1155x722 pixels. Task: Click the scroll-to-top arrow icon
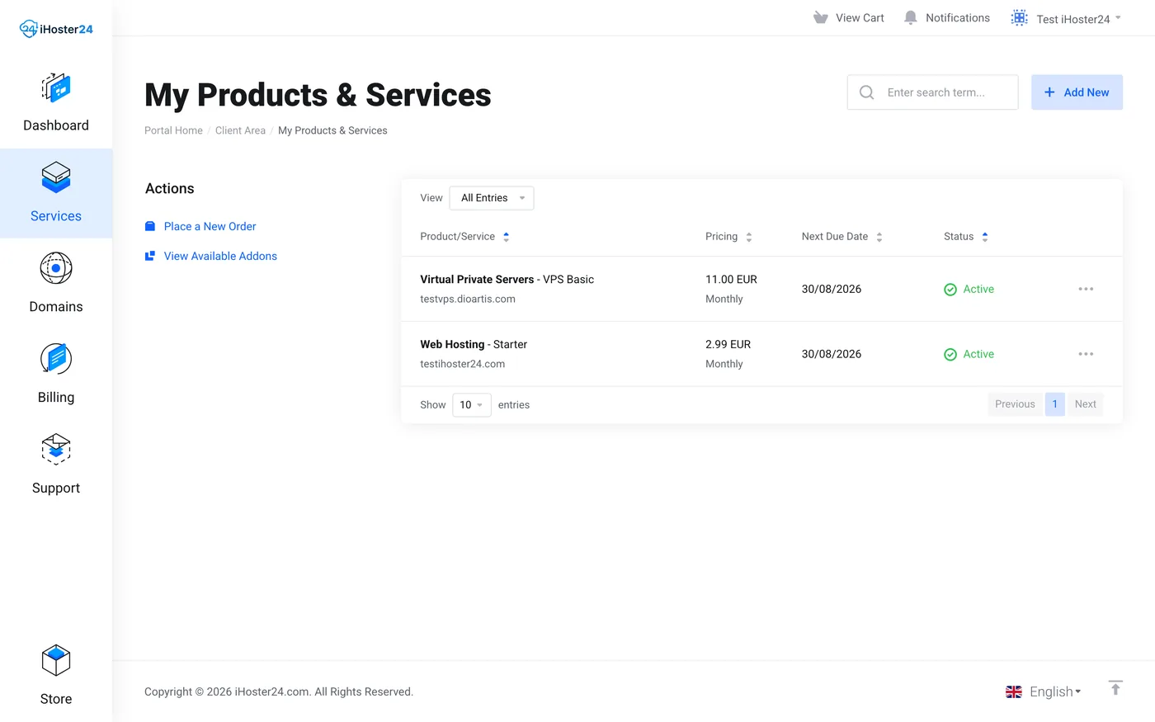(x=1115, y=688)
